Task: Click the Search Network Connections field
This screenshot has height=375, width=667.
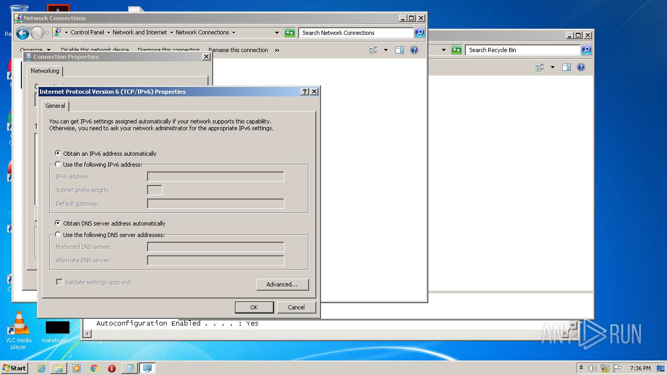Action: coord(357,33)
